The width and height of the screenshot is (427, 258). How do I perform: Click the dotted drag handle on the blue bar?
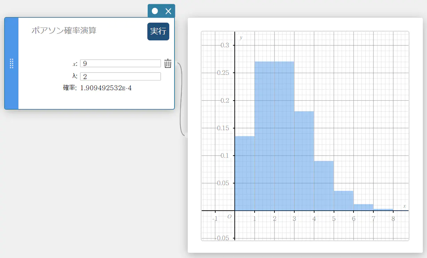[x=11, y=63]
